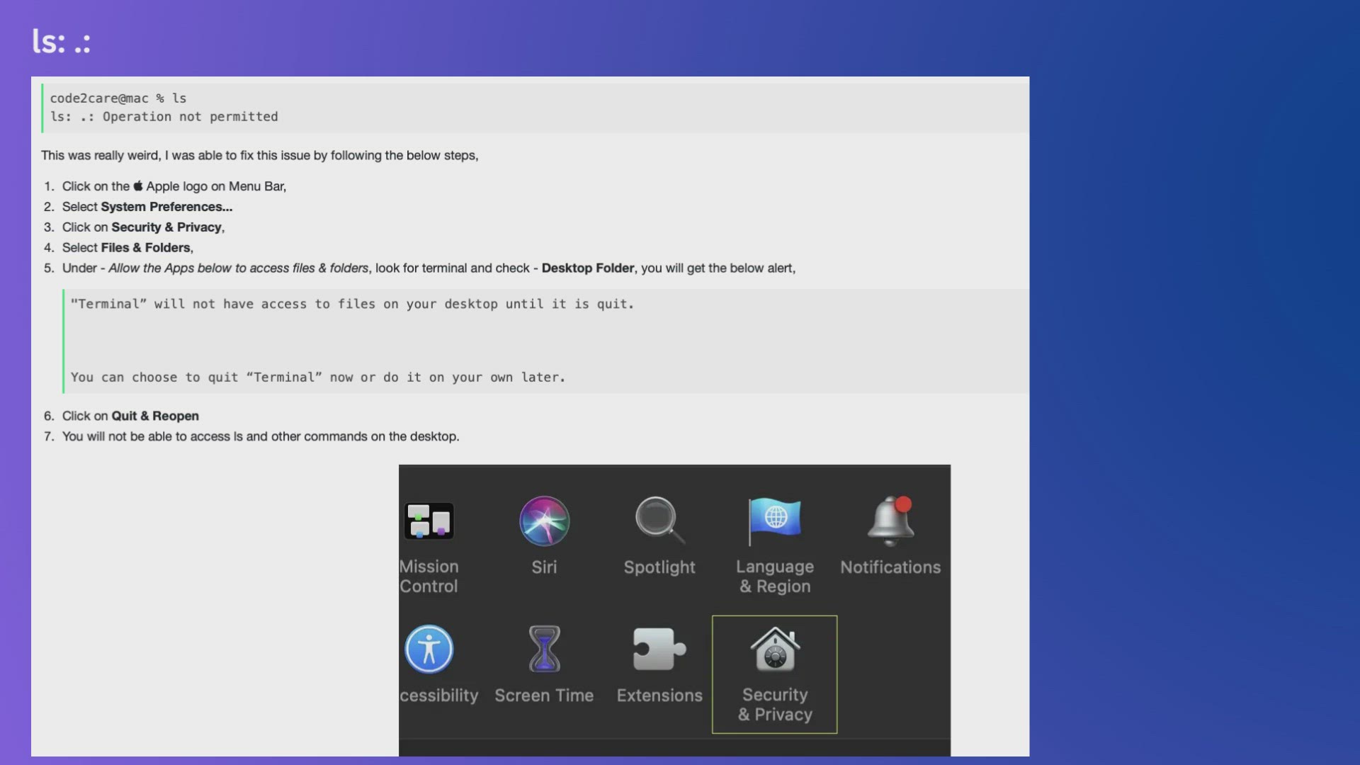
Task: Click the Accessibility preferences icon
Action: click(x=429, y=649)
